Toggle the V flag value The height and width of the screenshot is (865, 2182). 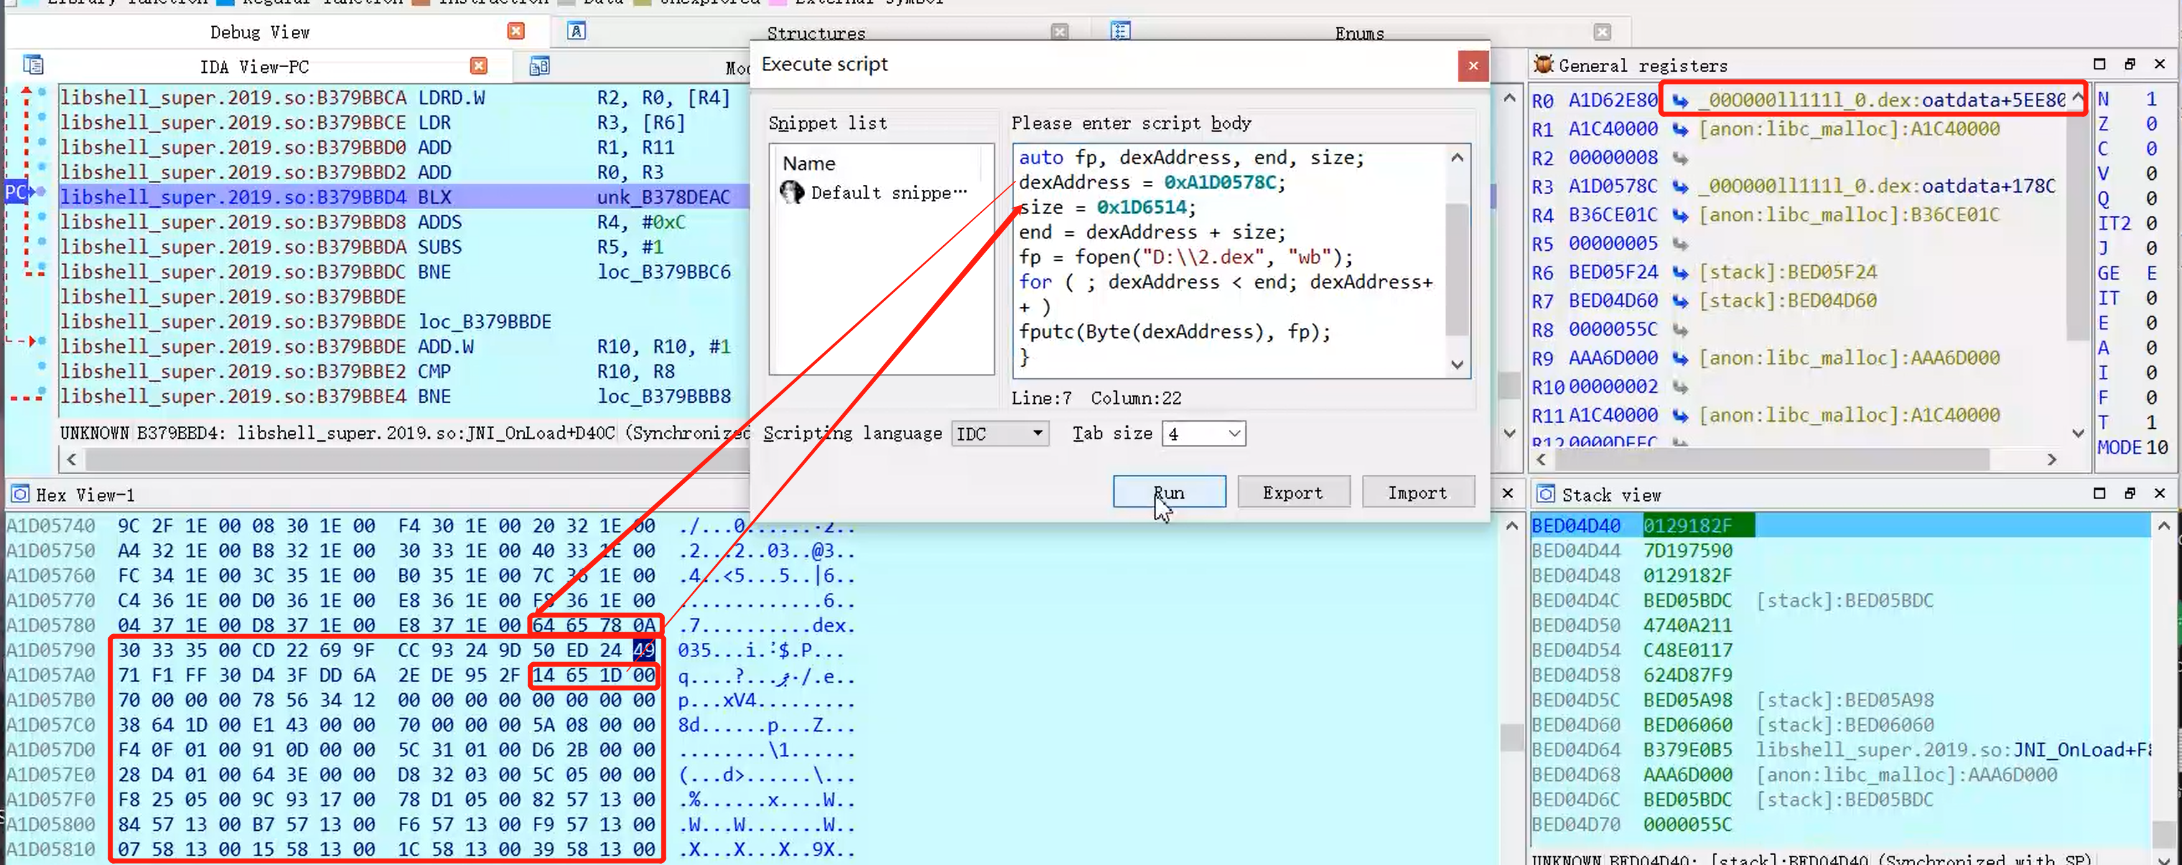coord(2152,174)
